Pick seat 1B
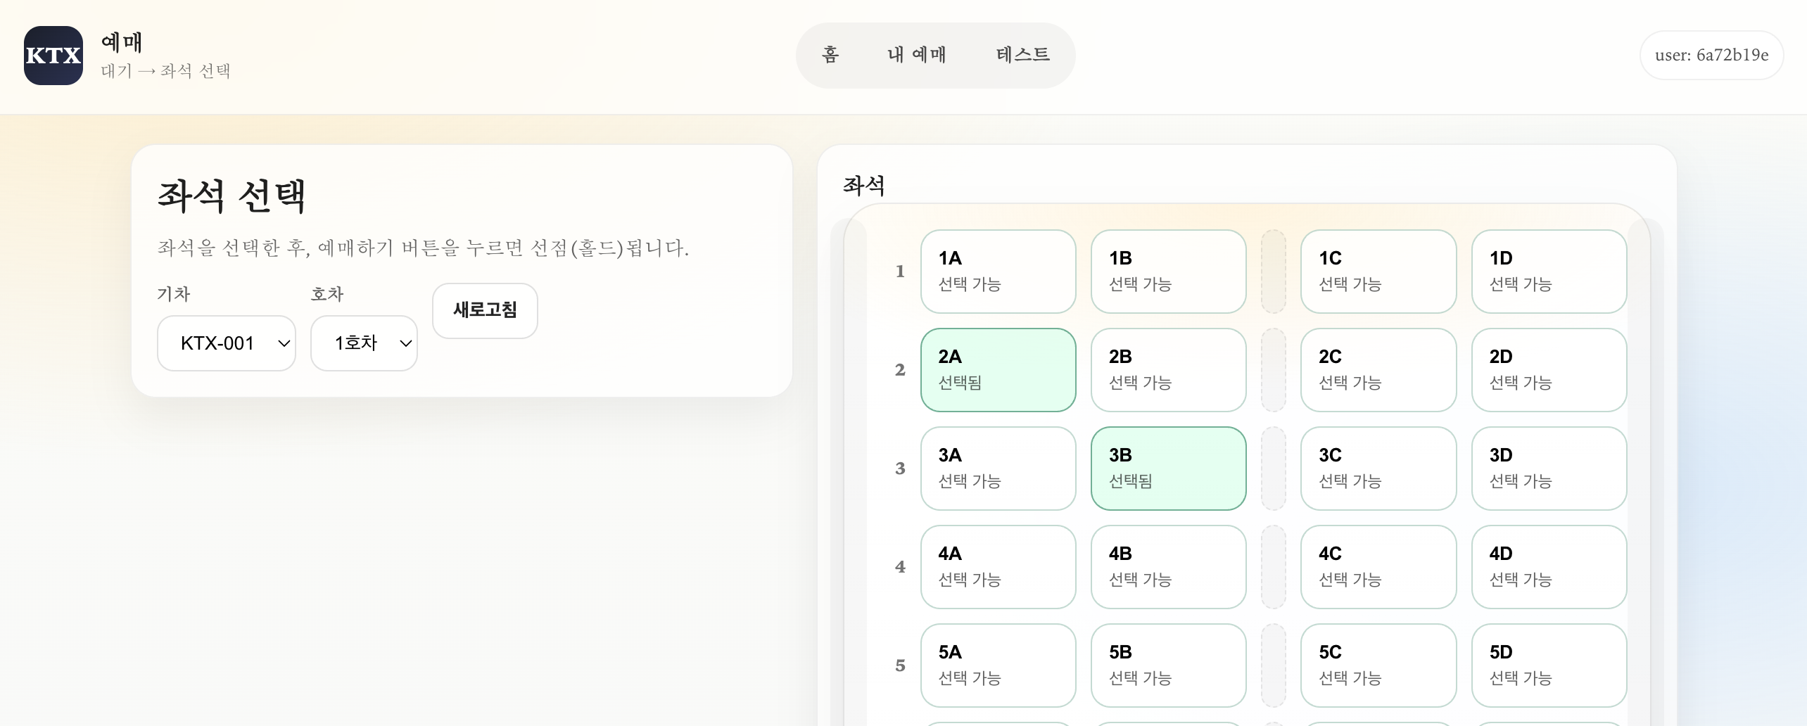This screenshot has width=1807, height=726. (1168, 272)
